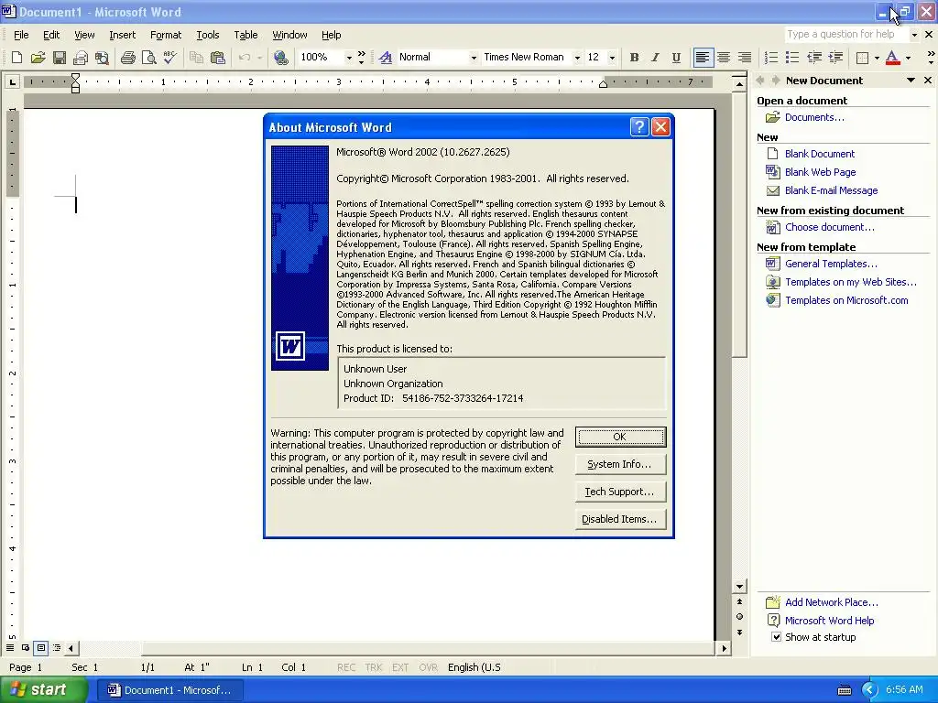The width and height of the screenshot is (938, 703).
Task: Open the Times New Roman font dropdown
Action: point(577,58)
